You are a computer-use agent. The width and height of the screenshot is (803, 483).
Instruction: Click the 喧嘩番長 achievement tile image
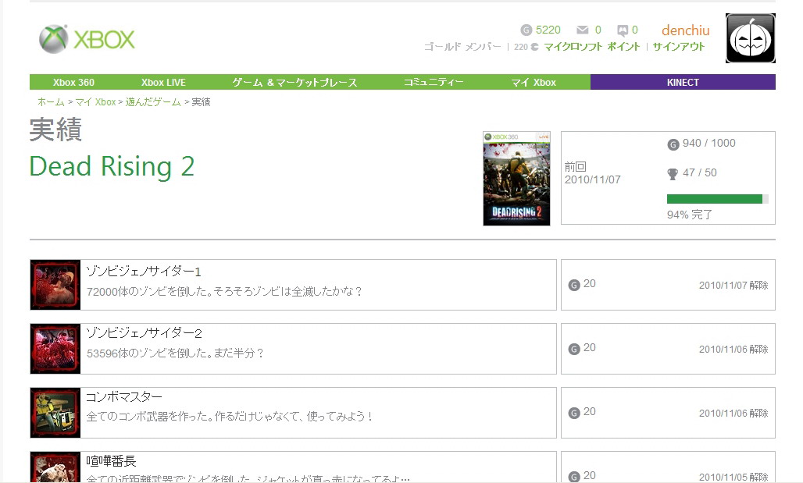point(55,467)
